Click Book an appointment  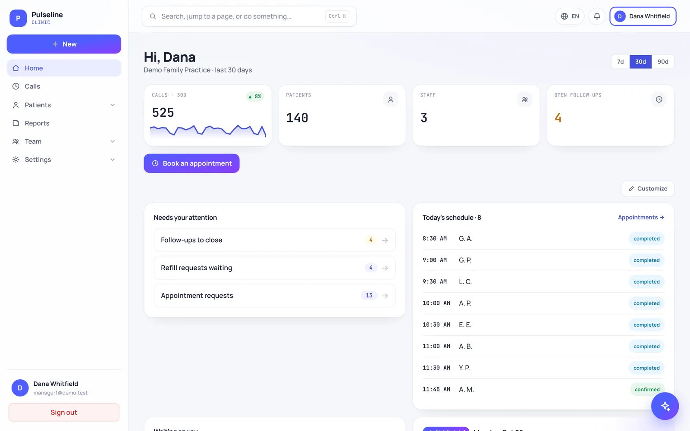(x=191, y=163)
